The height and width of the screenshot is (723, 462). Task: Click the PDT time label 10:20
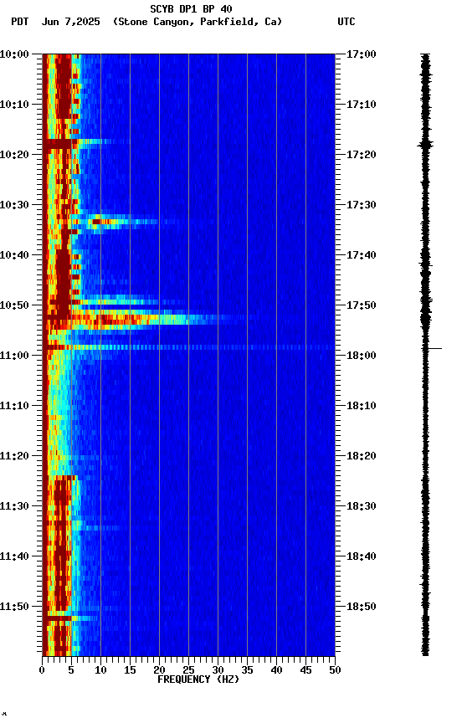pyautogui.click(x=14, y=155)
